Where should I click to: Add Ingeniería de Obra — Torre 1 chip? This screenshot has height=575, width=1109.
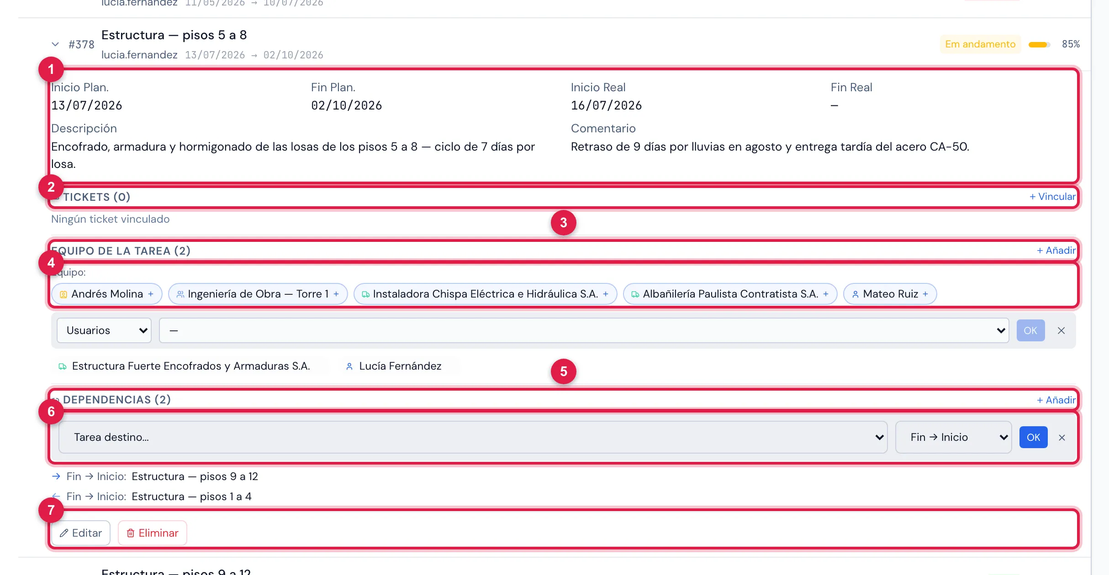click(258, 294)
